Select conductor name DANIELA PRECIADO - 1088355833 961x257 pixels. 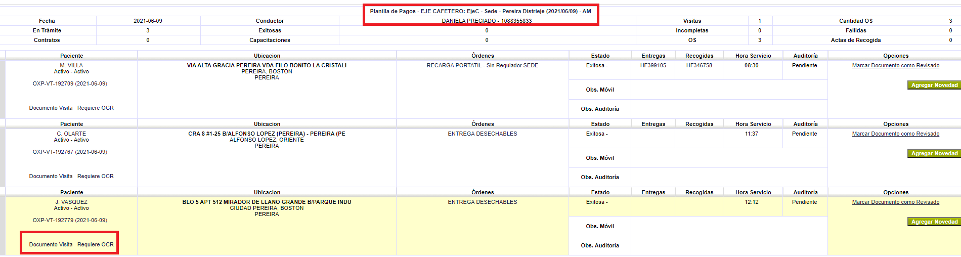click(487, 21)
